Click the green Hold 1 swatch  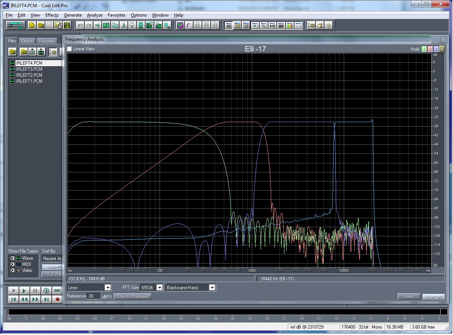pos(424,49)
